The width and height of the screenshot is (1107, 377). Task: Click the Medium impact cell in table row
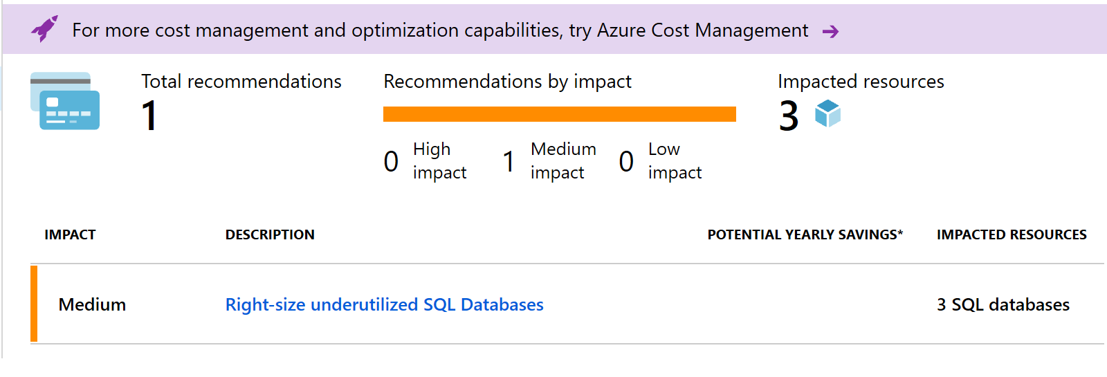(x=92, y=304)
